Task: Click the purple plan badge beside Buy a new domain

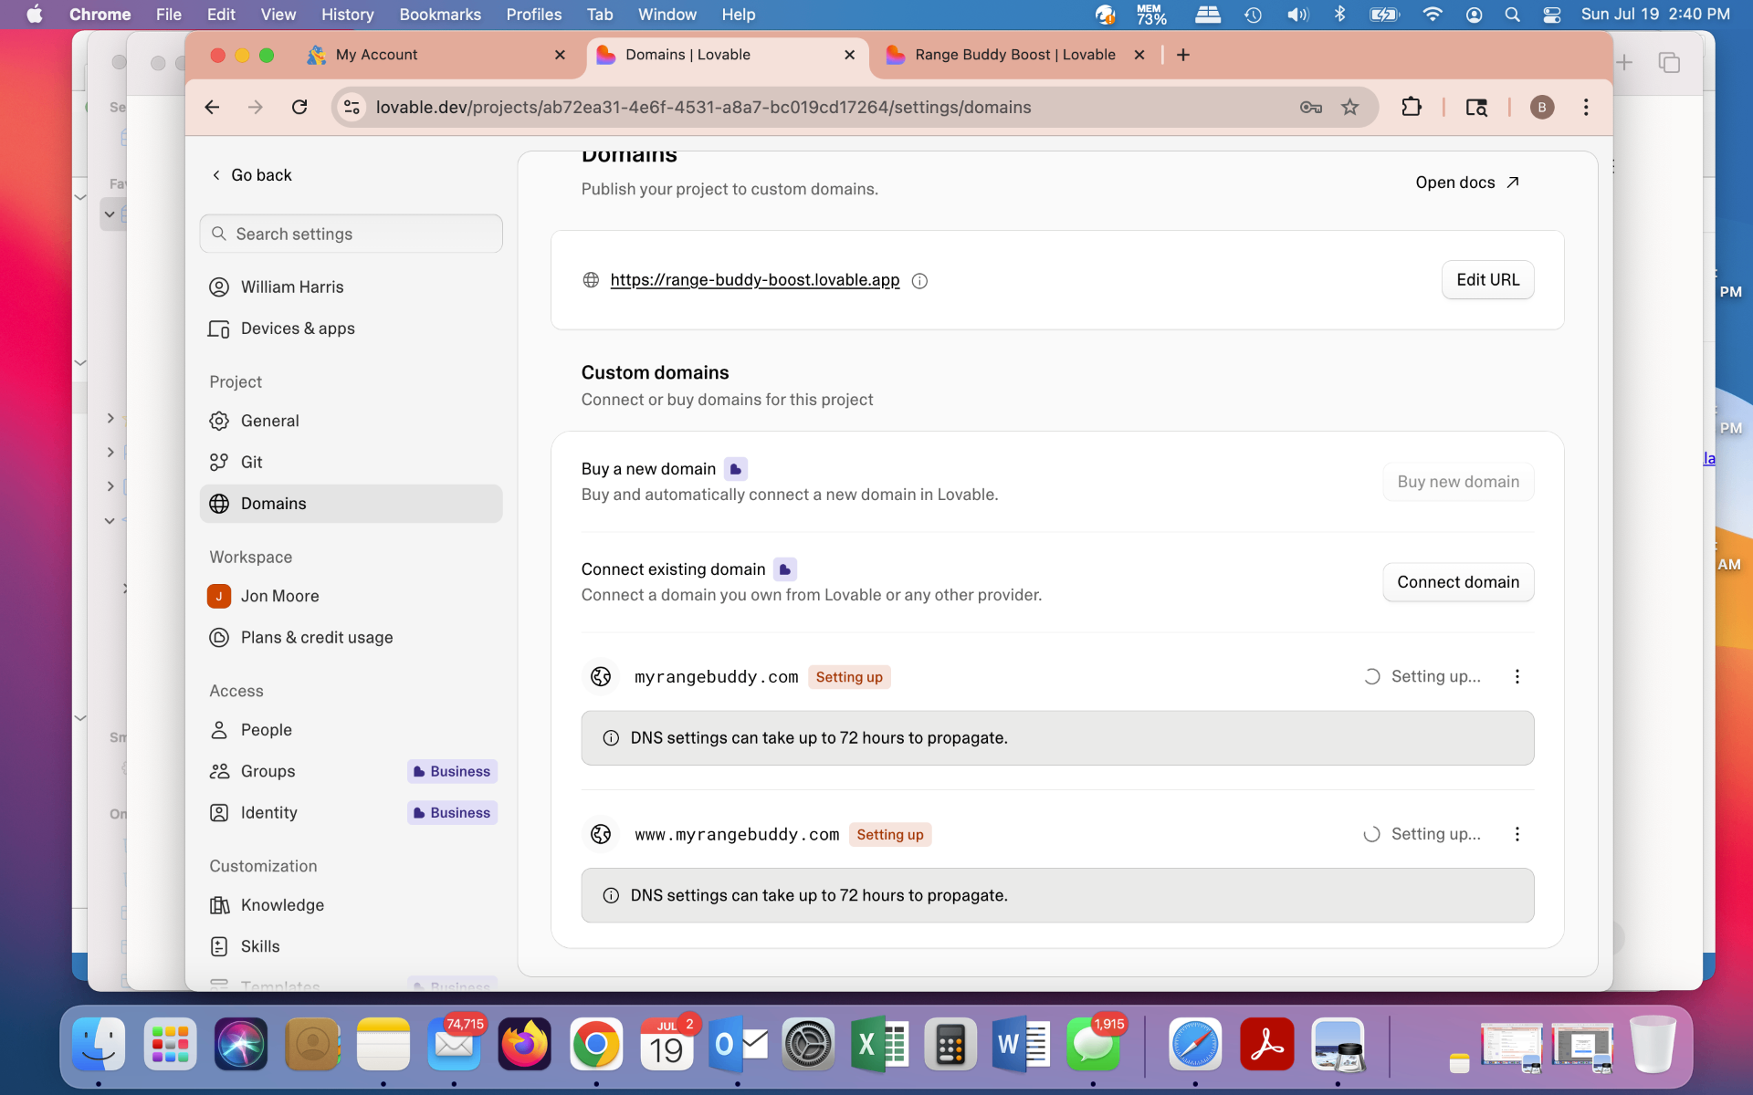Action: 736,469
